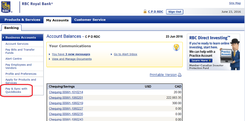Open Account Services in sidebar
This screenshot has height=121, width=245.
point(17,44)
